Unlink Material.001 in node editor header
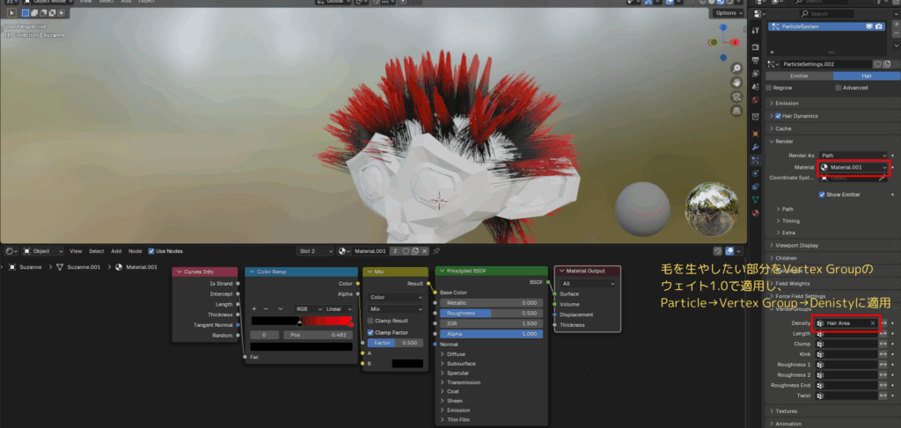This screenshot has width=901, height=428. click(x=425, y=251)
